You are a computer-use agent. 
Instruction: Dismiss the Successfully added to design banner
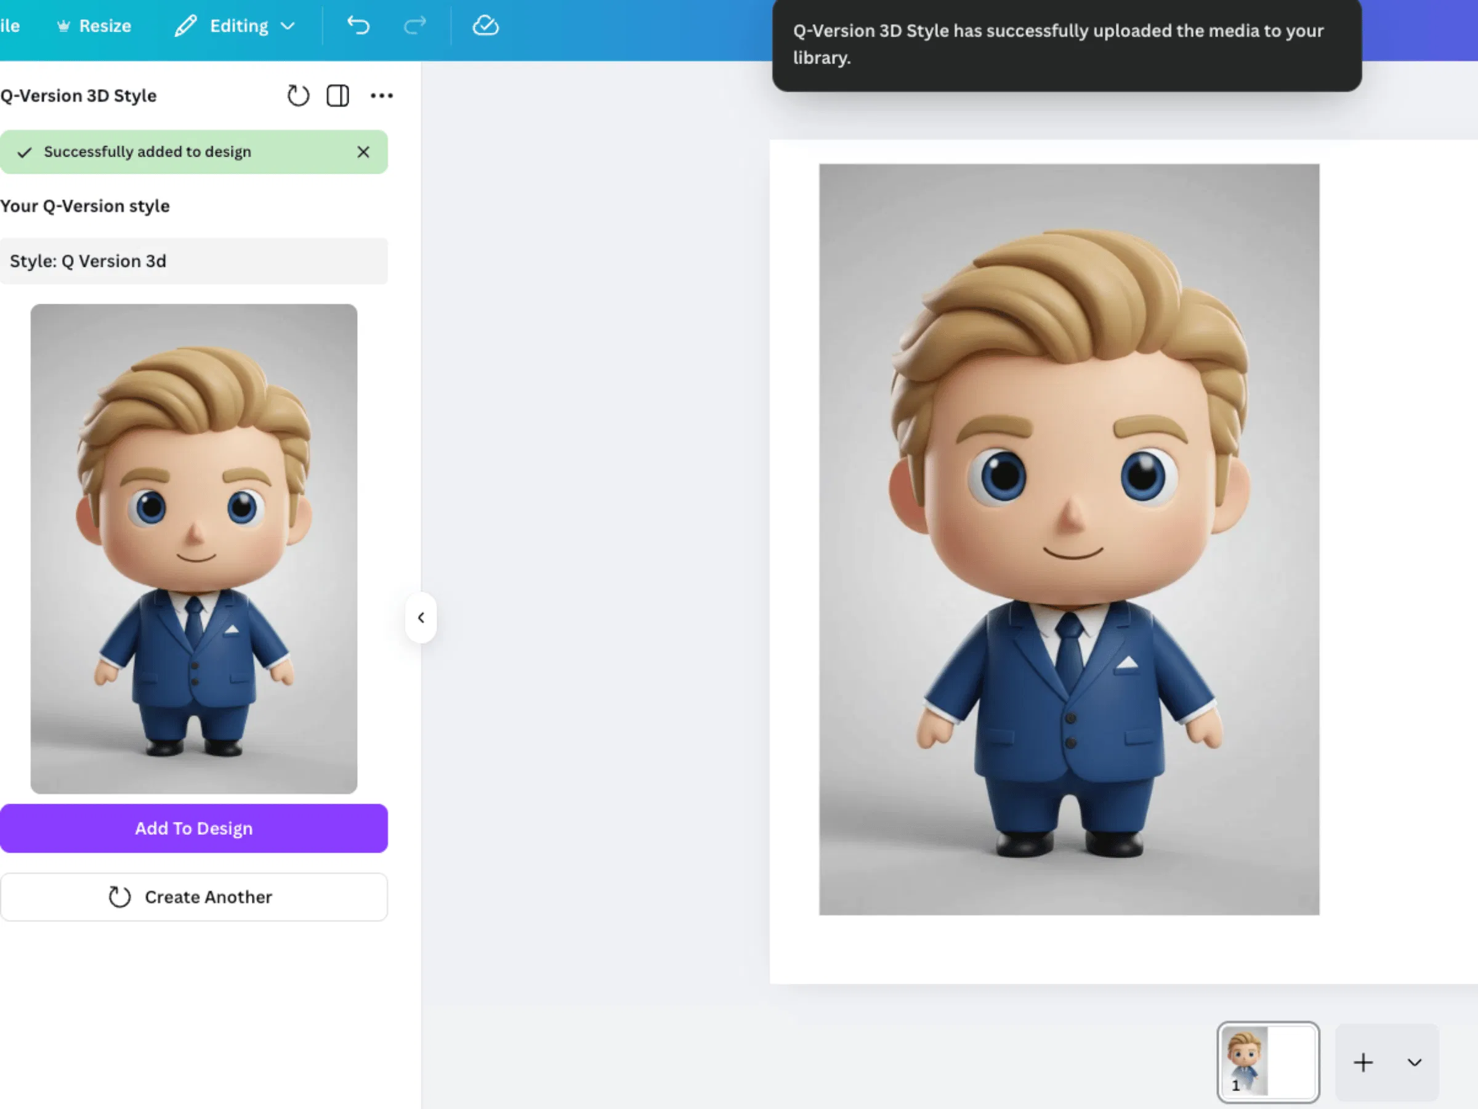[x=363, y=152]
